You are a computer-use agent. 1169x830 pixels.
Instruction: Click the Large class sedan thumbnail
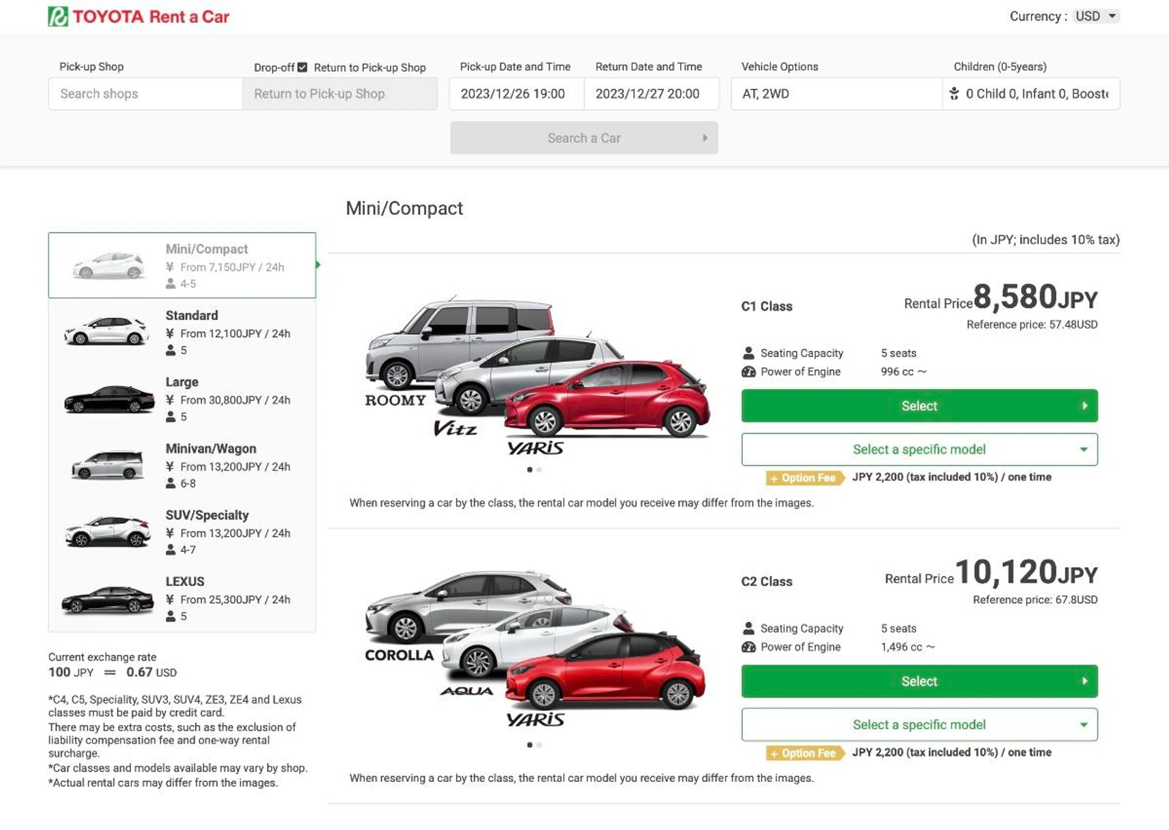tap(107, 399)
